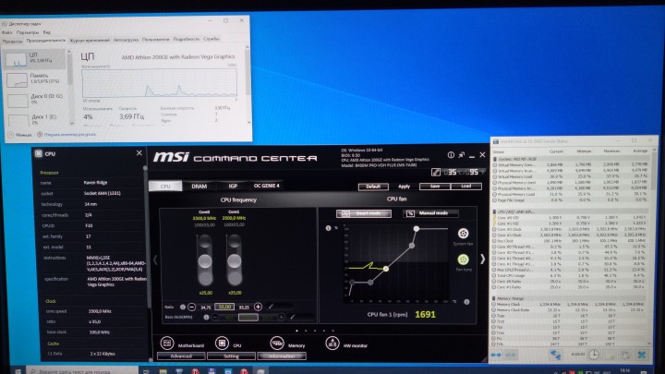
Task: Click the HWiNFO network sensors icon
Action: (555, 355)
